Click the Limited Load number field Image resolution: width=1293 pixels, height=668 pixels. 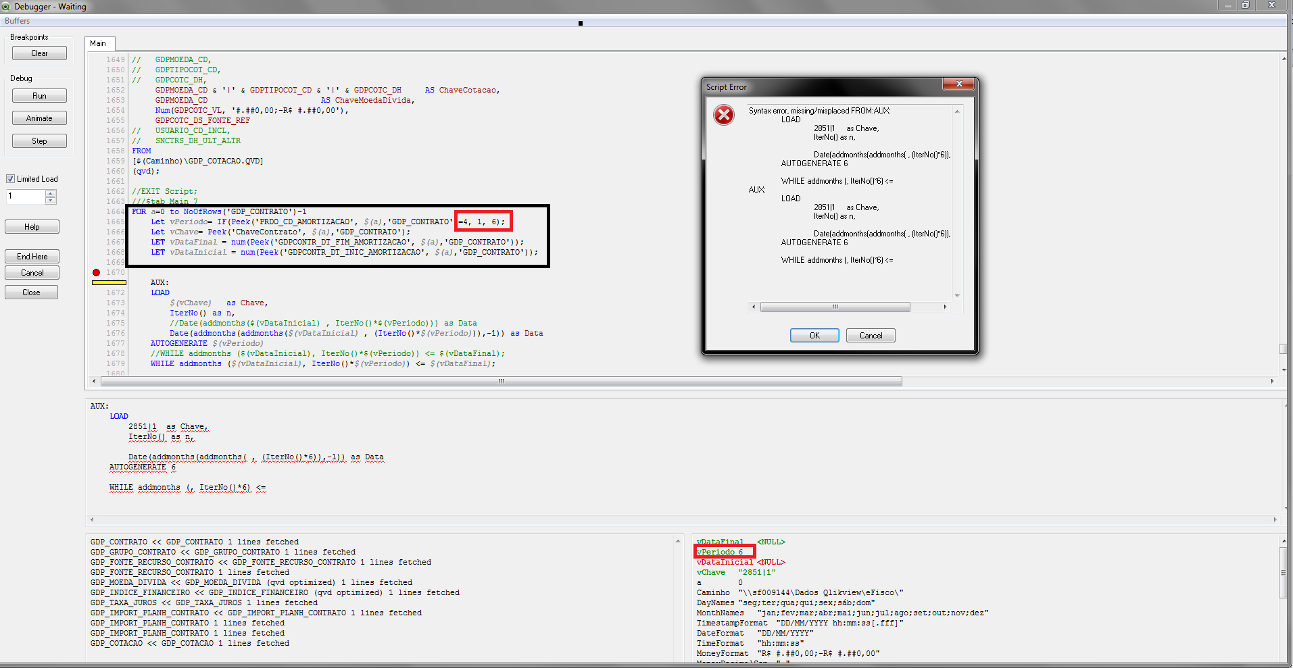26,197
